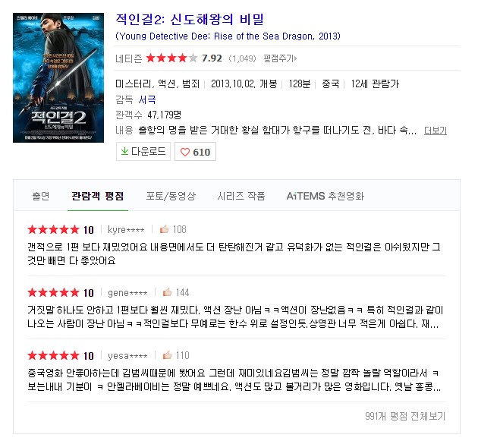Click thumbs-up icon on yesa**** review
This screenshot has height=441, width=478.
pos(167,355)
